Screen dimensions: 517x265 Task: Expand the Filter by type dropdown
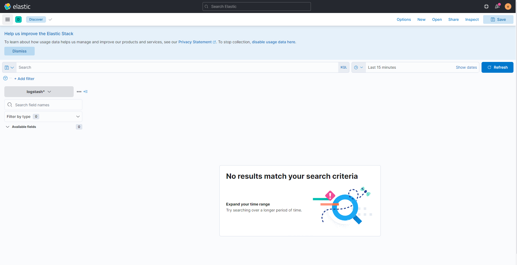[43, 117]
